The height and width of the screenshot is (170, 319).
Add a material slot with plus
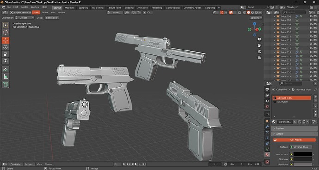point(315,97)
